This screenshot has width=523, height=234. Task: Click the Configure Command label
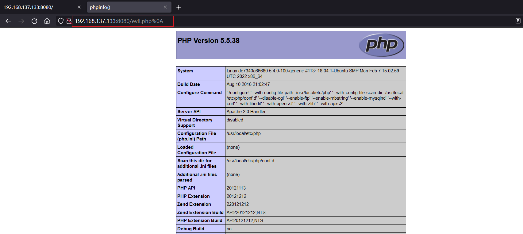tap(200, 93)
